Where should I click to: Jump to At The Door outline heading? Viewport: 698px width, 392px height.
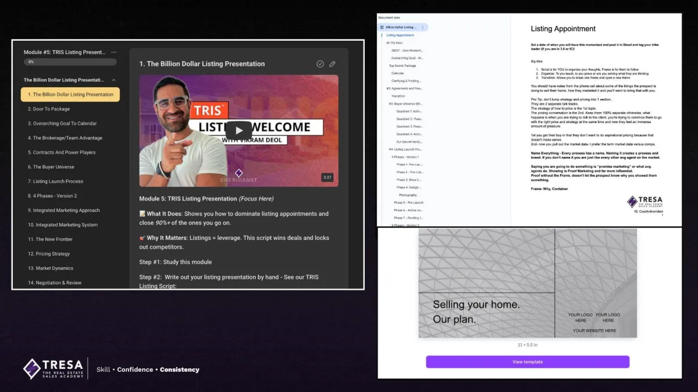pos(394,43)
